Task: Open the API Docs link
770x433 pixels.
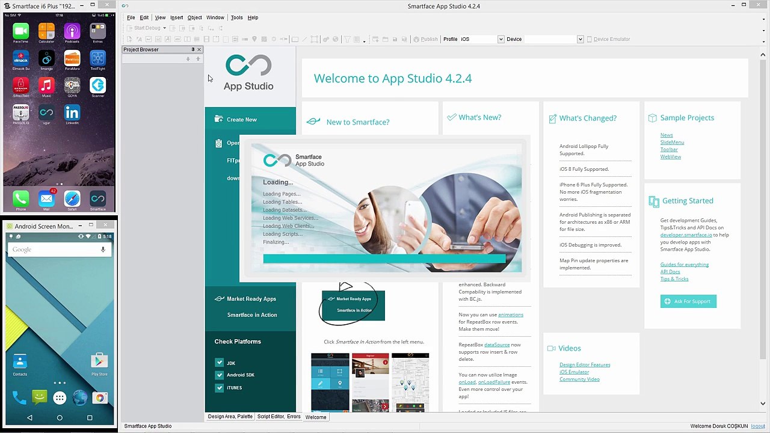Action: 670,272
